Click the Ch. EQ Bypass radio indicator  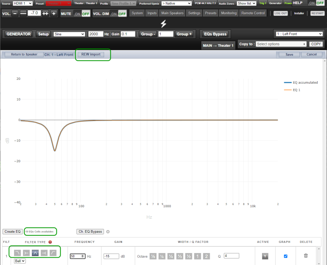point(108,231)
